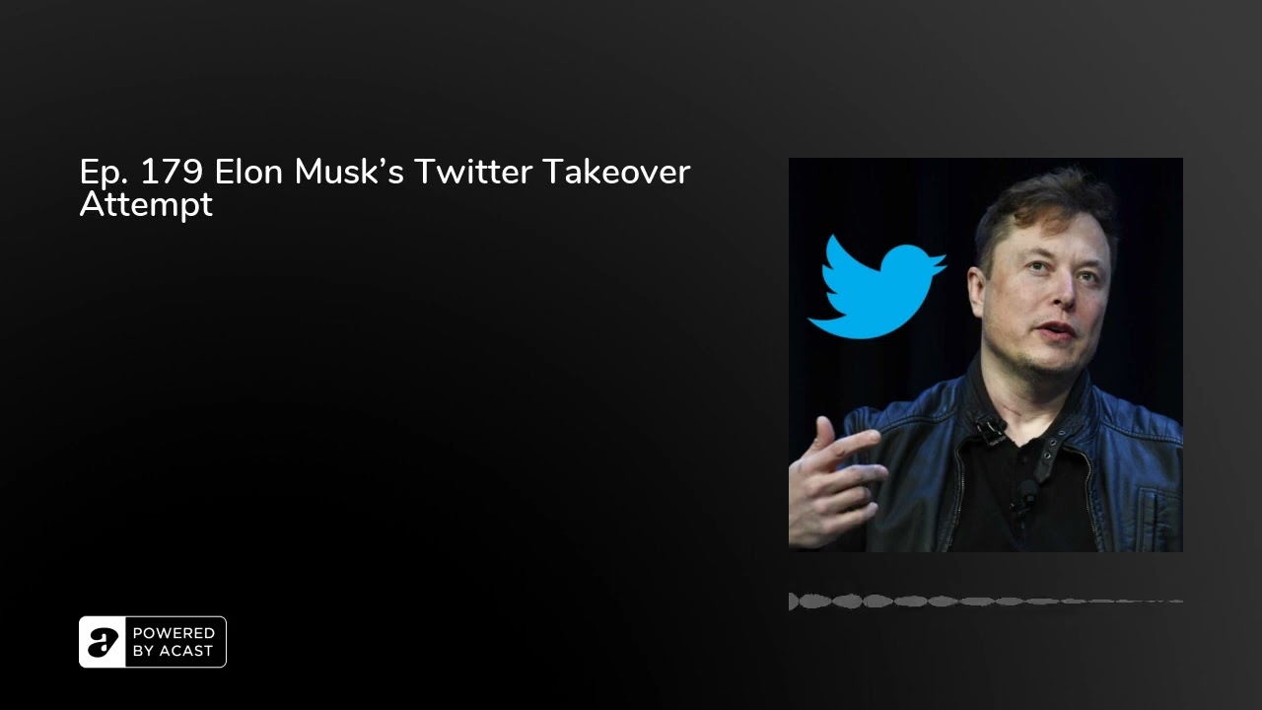The image size is (1262, 710).
Task: Click the word "POWERED" in the Acast badge
Action: tap(174, 634)
